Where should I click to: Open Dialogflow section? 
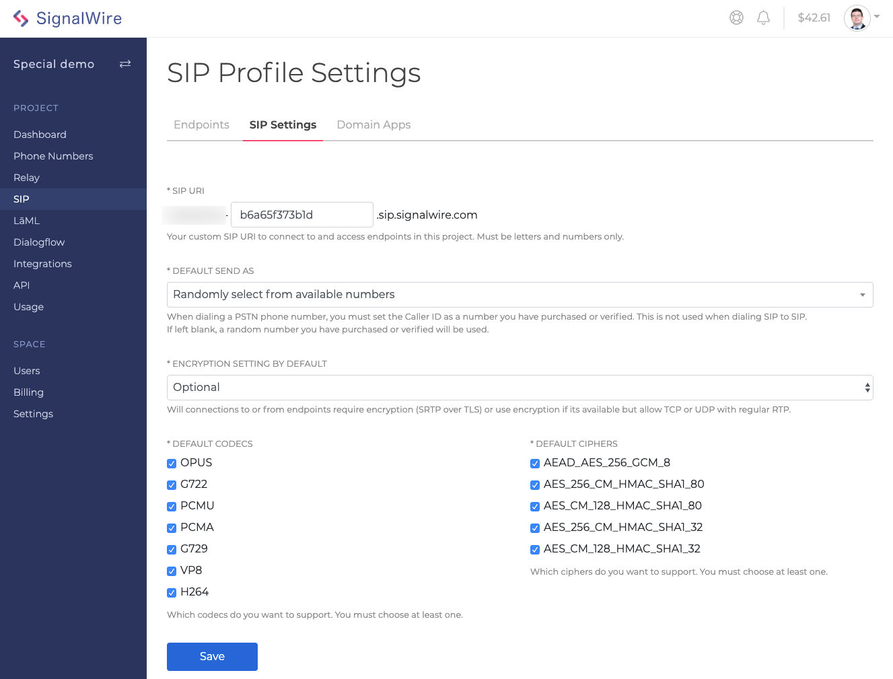39,242
